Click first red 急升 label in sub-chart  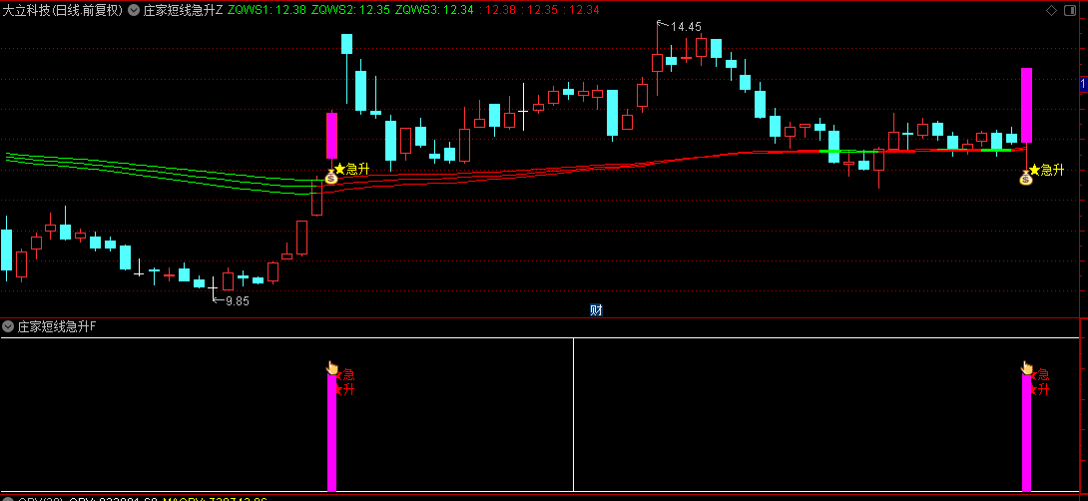pos(345,382)
